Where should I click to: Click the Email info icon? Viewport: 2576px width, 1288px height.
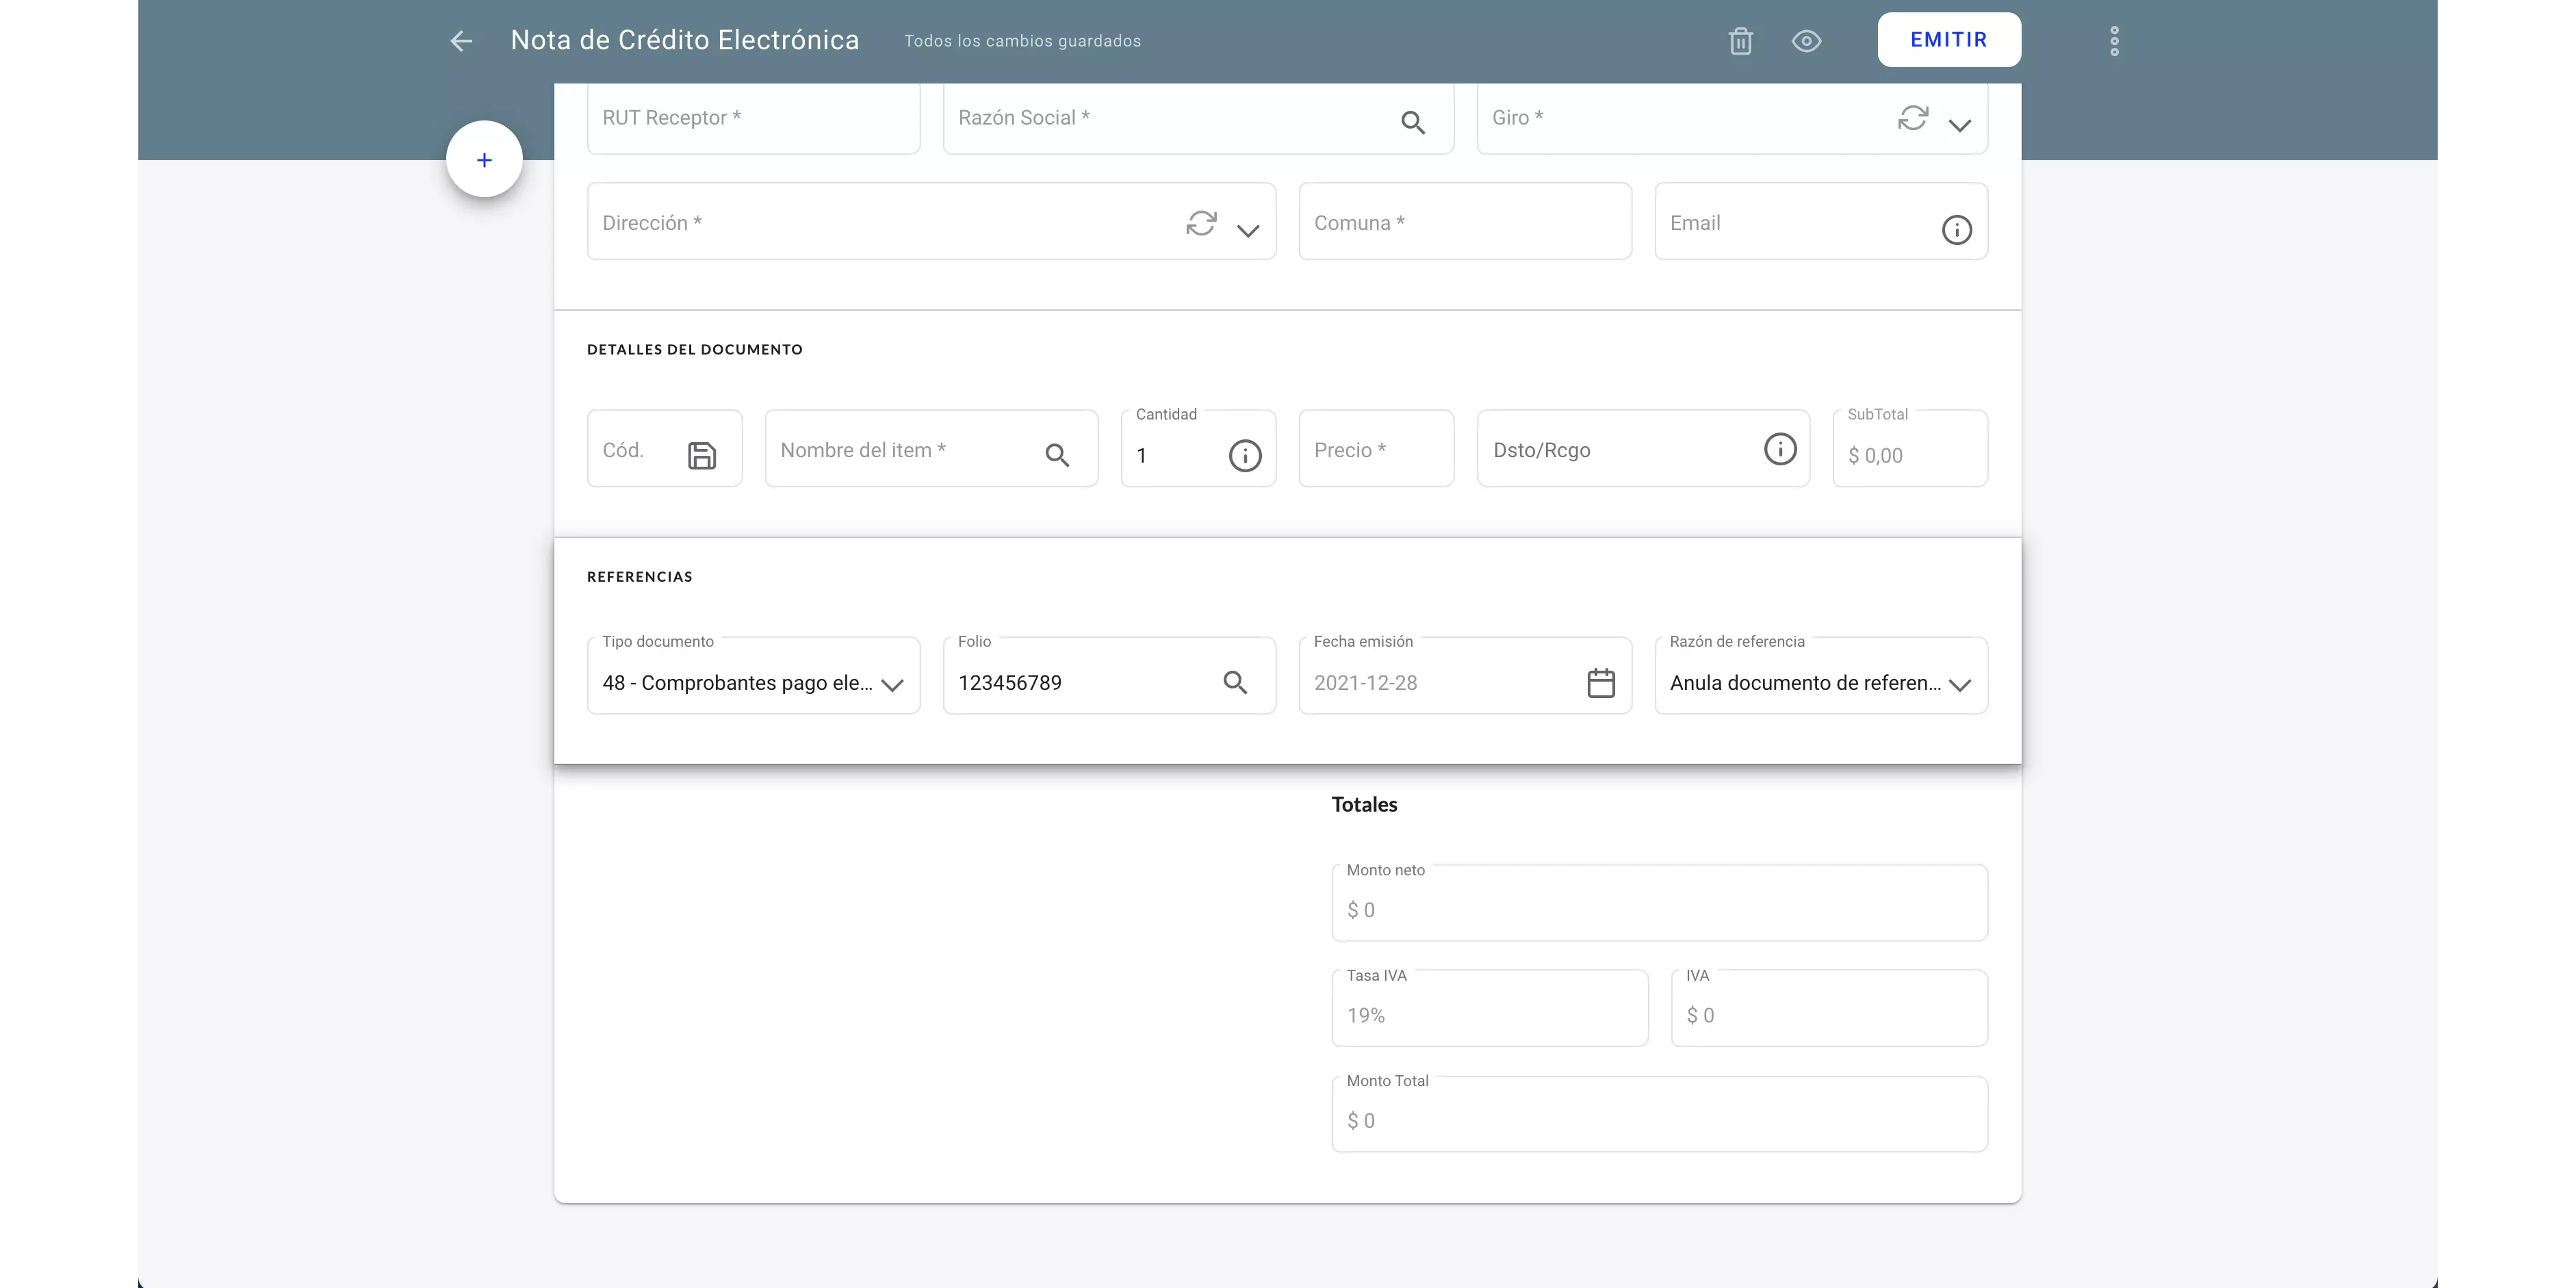point(1956,230)
